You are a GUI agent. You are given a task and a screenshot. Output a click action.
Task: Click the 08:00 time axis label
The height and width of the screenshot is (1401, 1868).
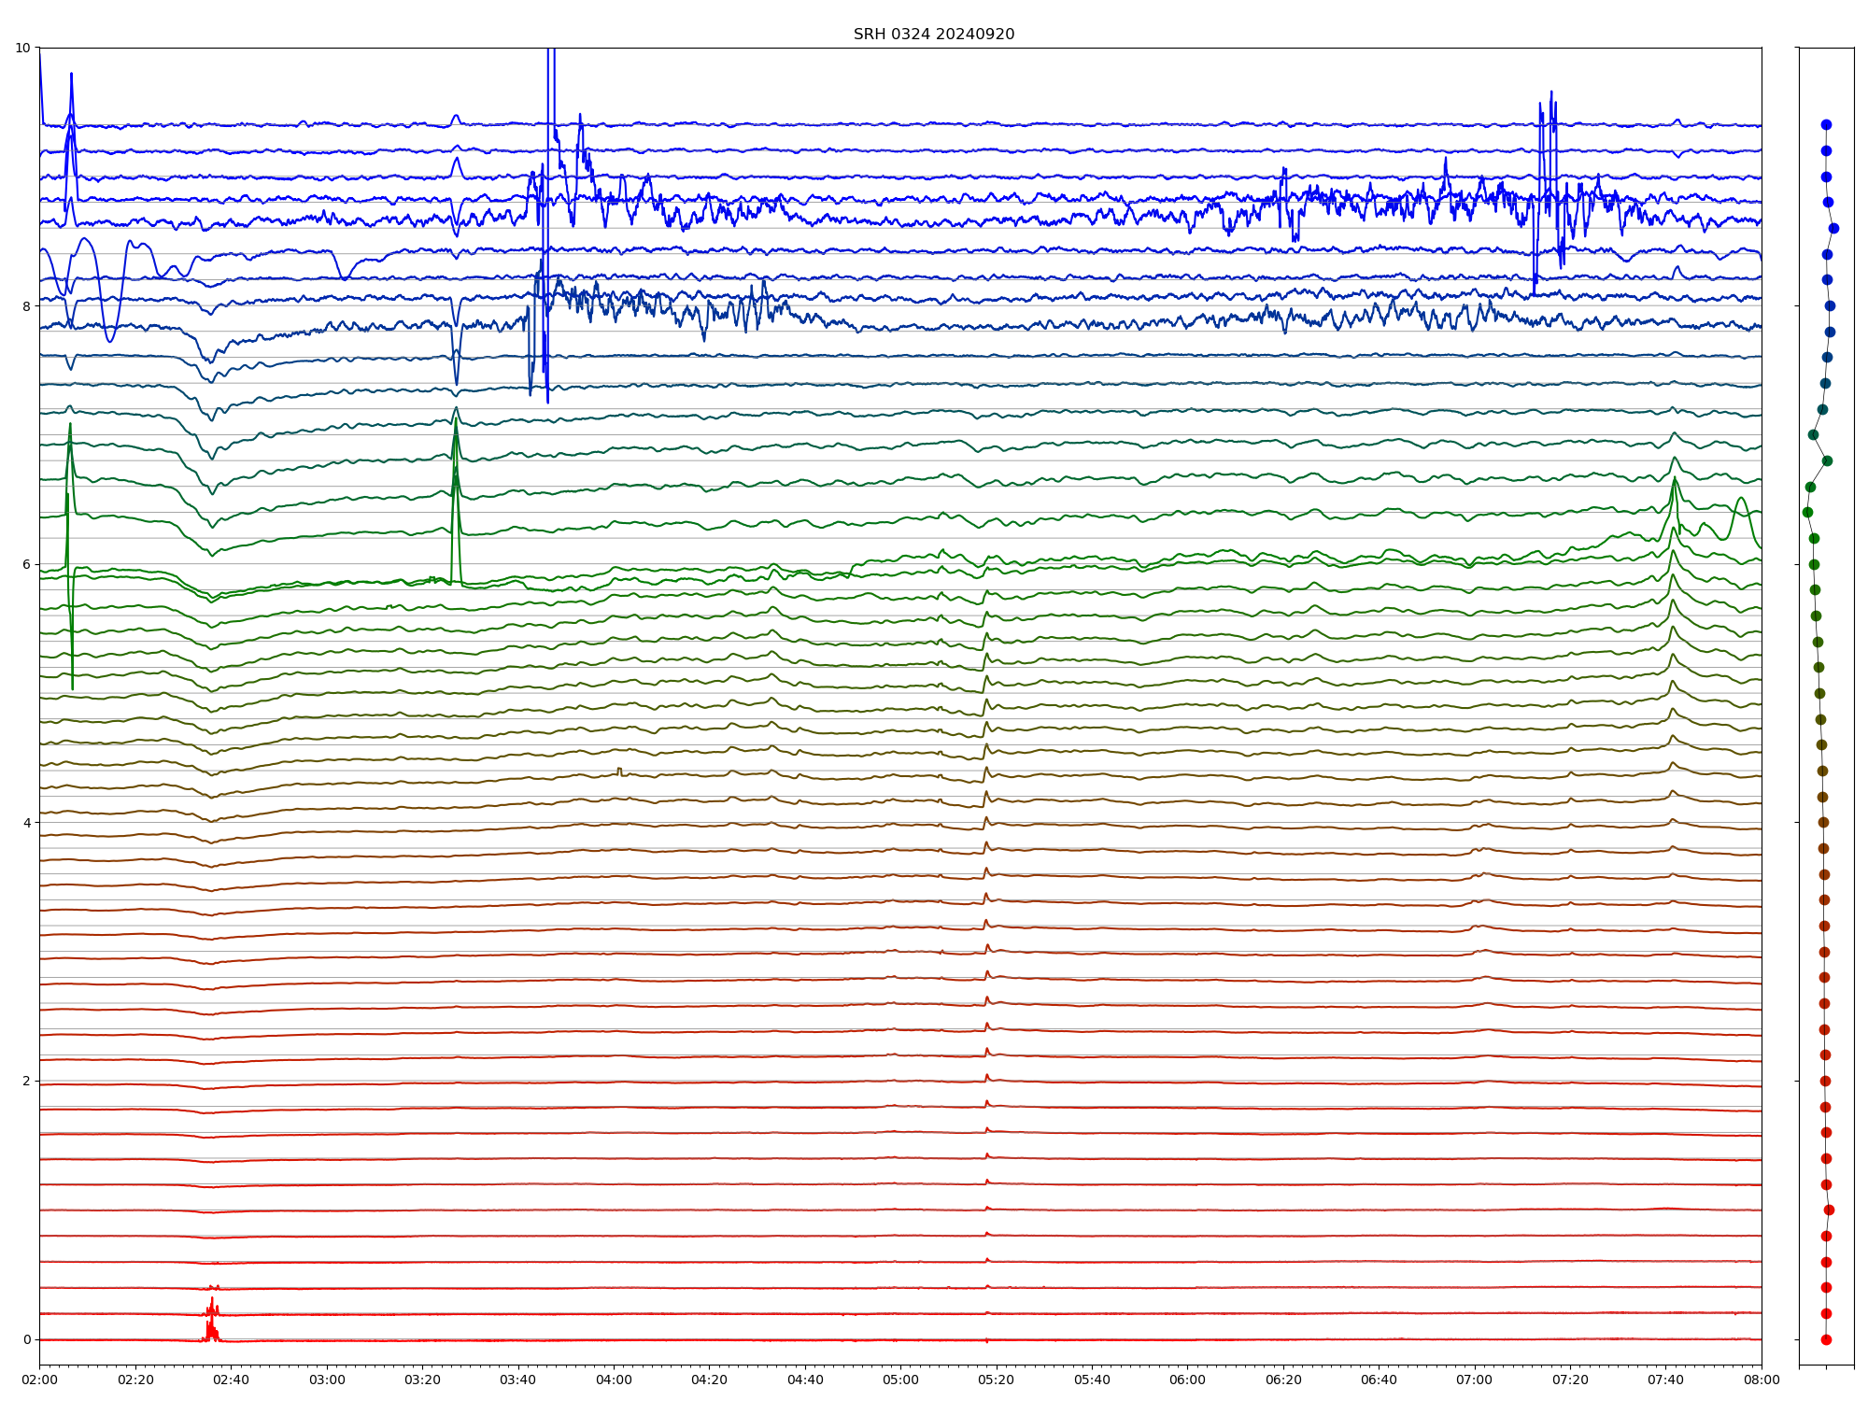[x=1762, y=1380]
